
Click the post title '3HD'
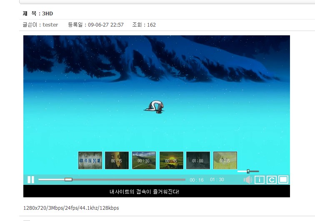(47, 14)
